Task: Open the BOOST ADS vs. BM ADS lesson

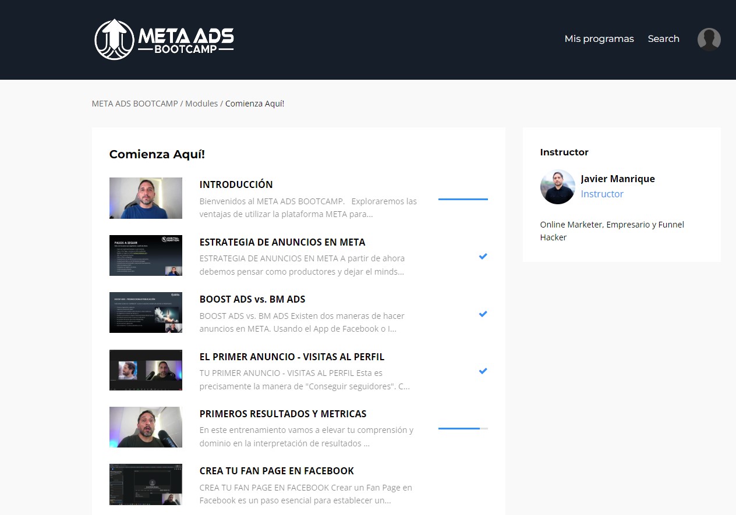Action: click(253, 299)
